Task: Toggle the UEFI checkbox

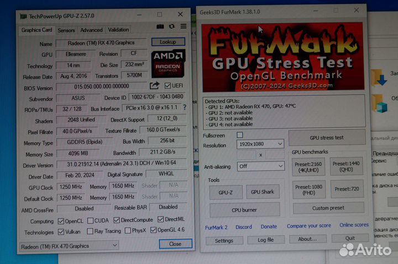Action: 167,85
